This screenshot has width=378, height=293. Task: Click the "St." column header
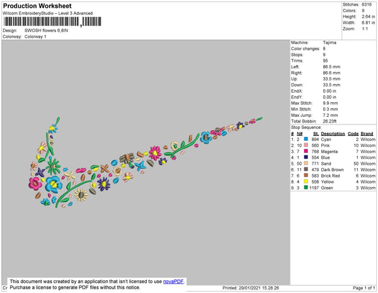click(316, 134)
